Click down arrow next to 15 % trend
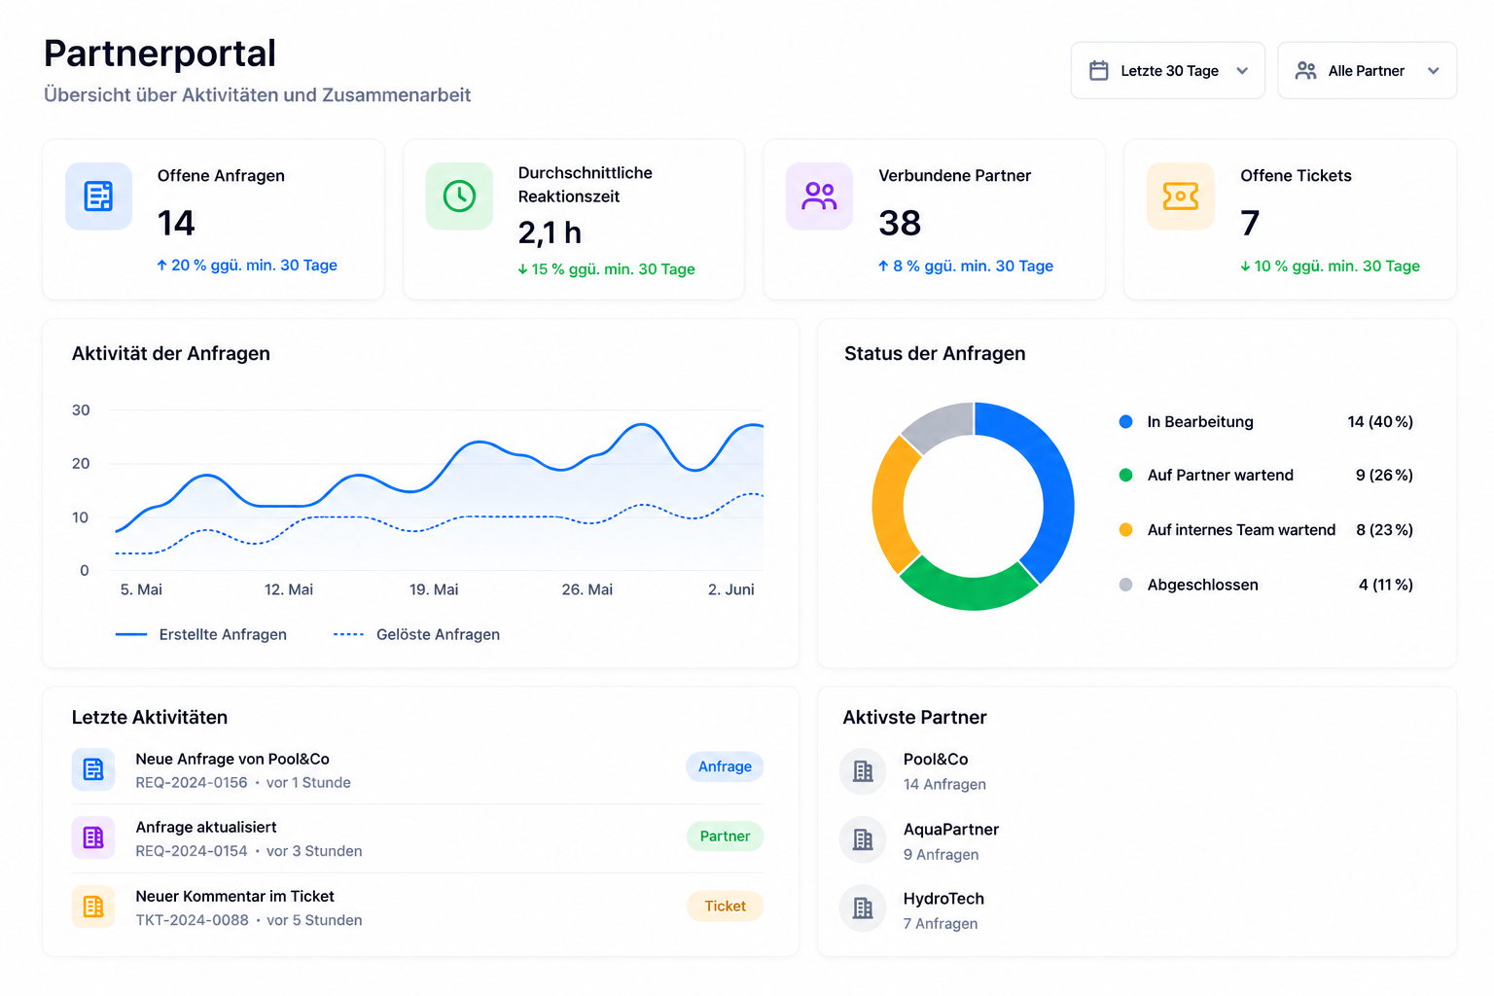 pos(522,269)
